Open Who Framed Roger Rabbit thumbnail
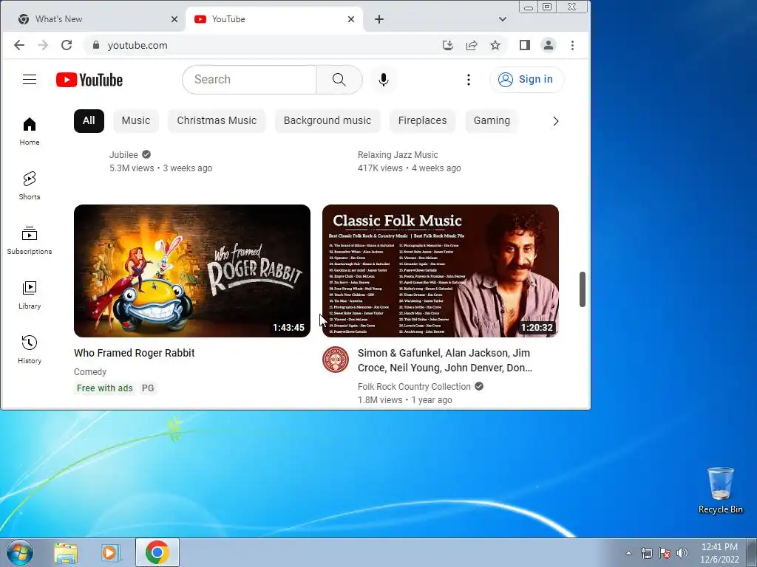 coord(192,270)
